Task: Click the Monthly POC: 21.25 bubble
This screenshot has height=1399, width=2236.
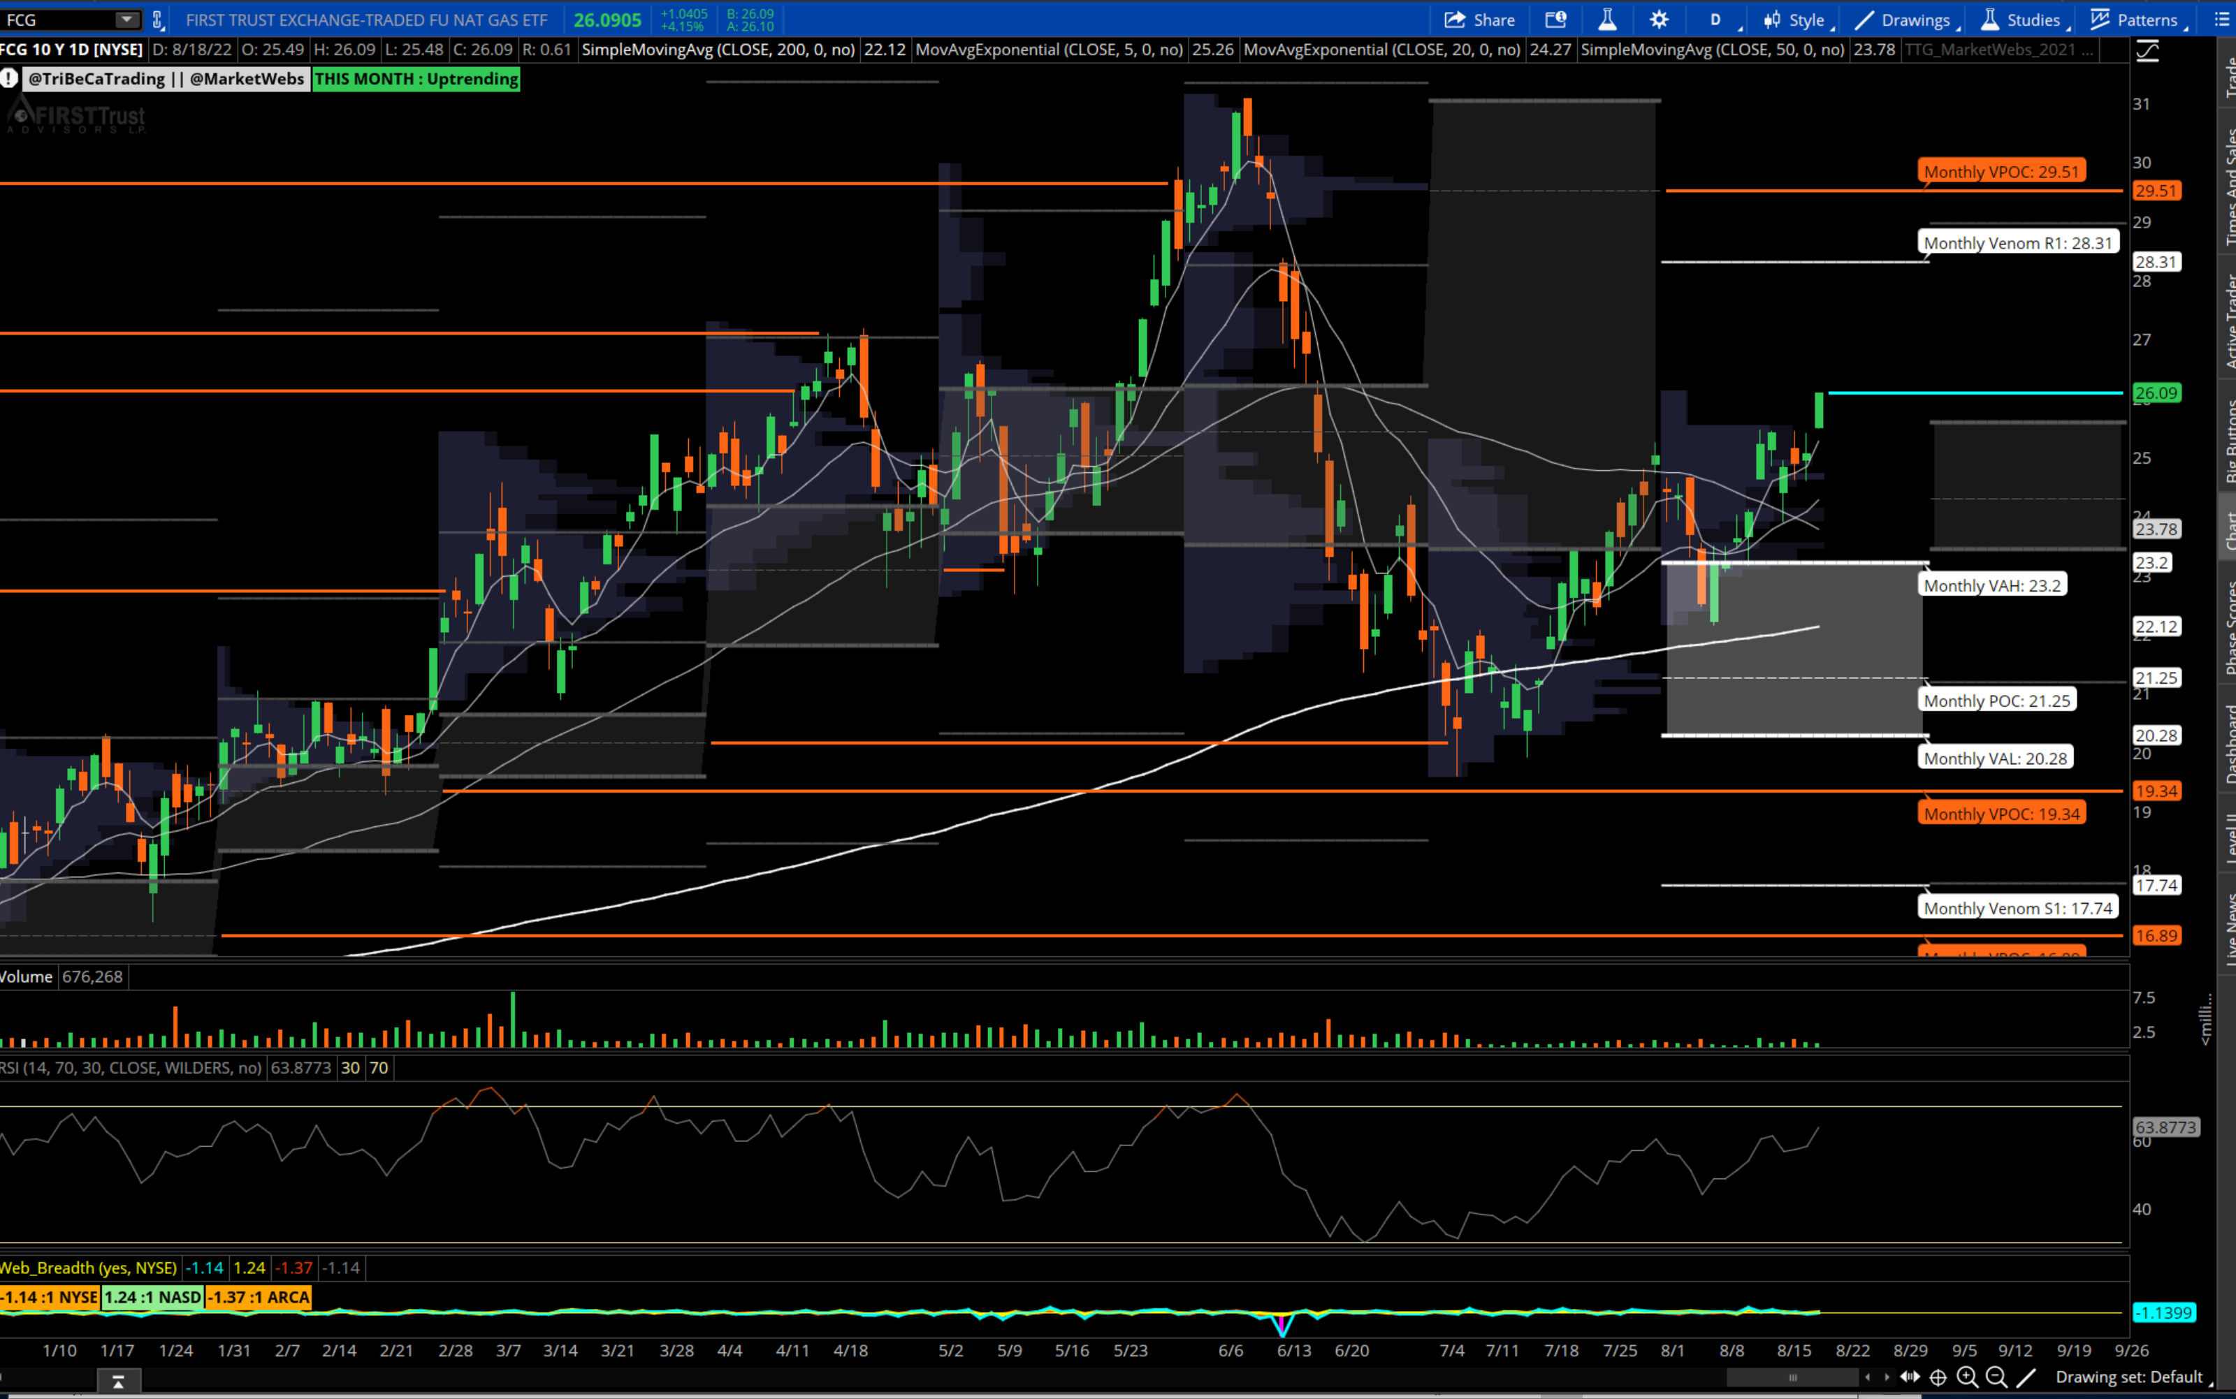Action: click(x=1996, y=701)
